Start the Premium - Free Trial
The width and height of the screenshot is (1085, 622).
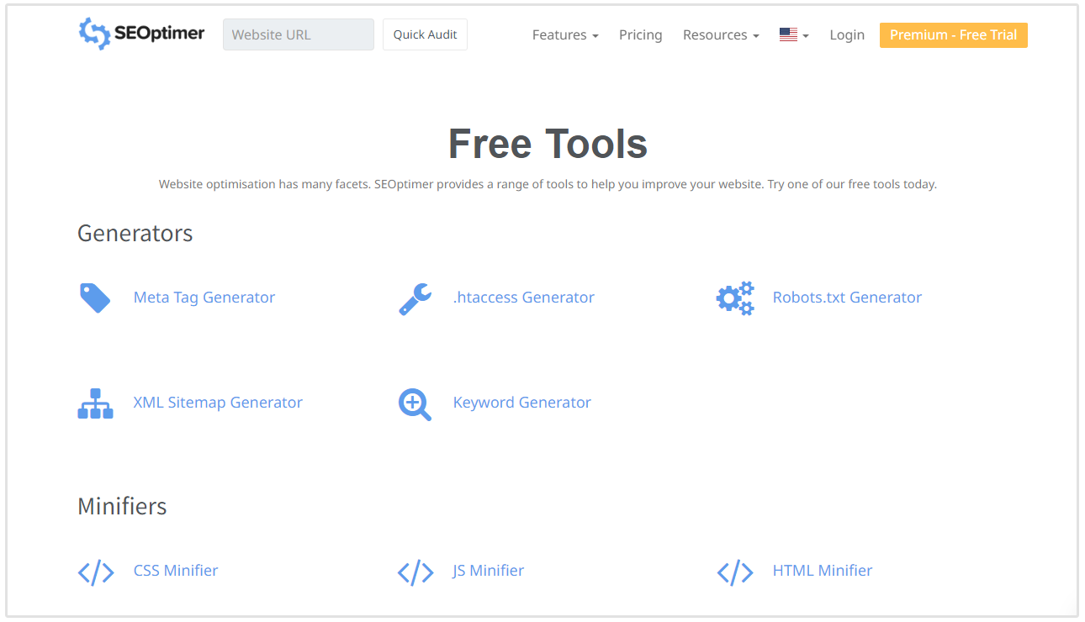pos(953,35)
